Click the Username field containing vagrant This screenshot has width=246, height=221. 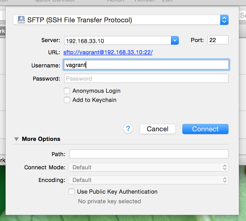pyautogui.click(x=146, y=65)
